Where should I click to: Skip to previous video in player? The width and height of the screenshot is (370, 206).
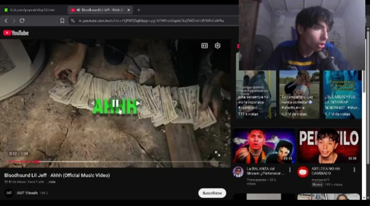pyautogui.click(x=92, y=103)
